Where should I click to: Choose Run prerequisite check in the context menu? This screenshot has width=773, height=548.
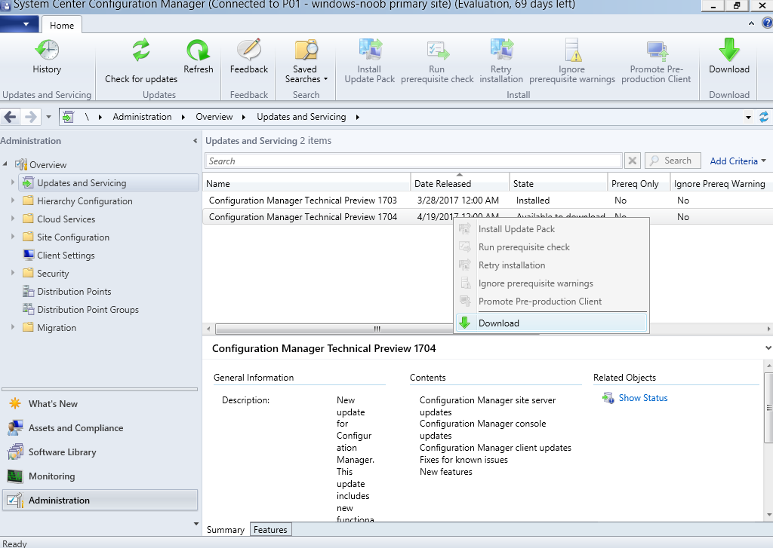pos(551,247)
